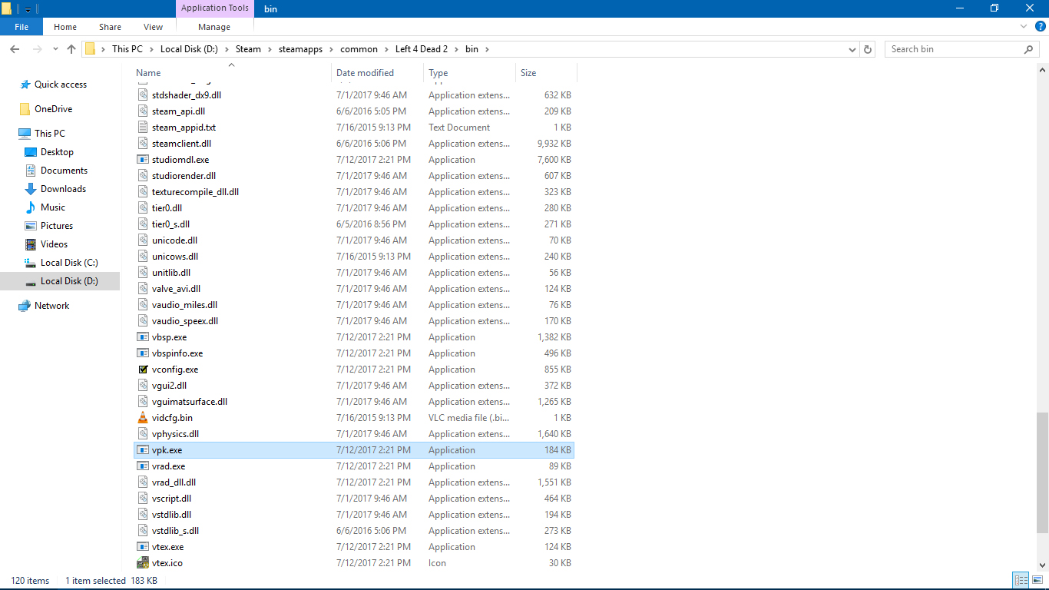Expand the chevron after steamapps in the path
Viewport: 1049px width, 590px height.
click(x=331, y=49)
